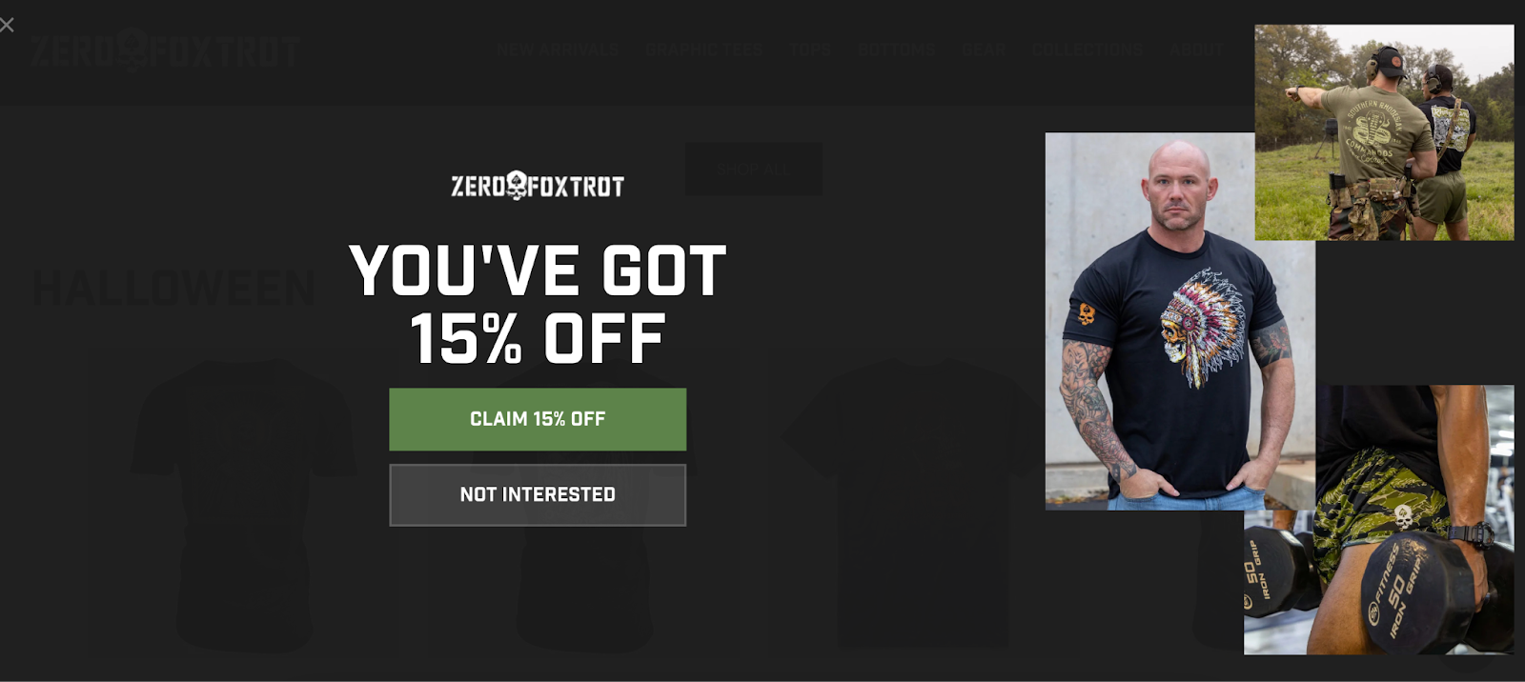The image size is (1525, 682).
Task: Close the 15% off popup with the X
Action: 7,25
